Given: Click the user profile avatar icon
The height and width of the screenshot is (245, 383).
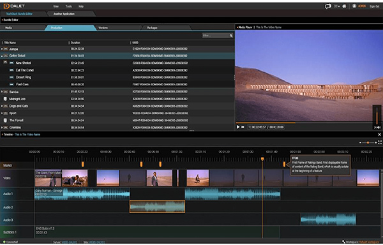Looking at the screenshot, I should click(354, 6).
